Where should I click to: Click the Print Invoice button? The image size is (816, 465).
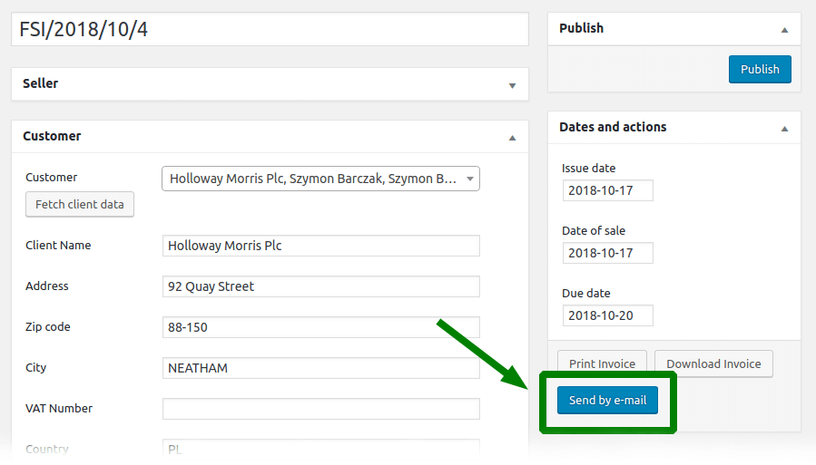coord(602,363)
